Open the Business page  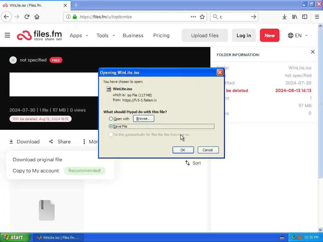[x=133, y=35]
